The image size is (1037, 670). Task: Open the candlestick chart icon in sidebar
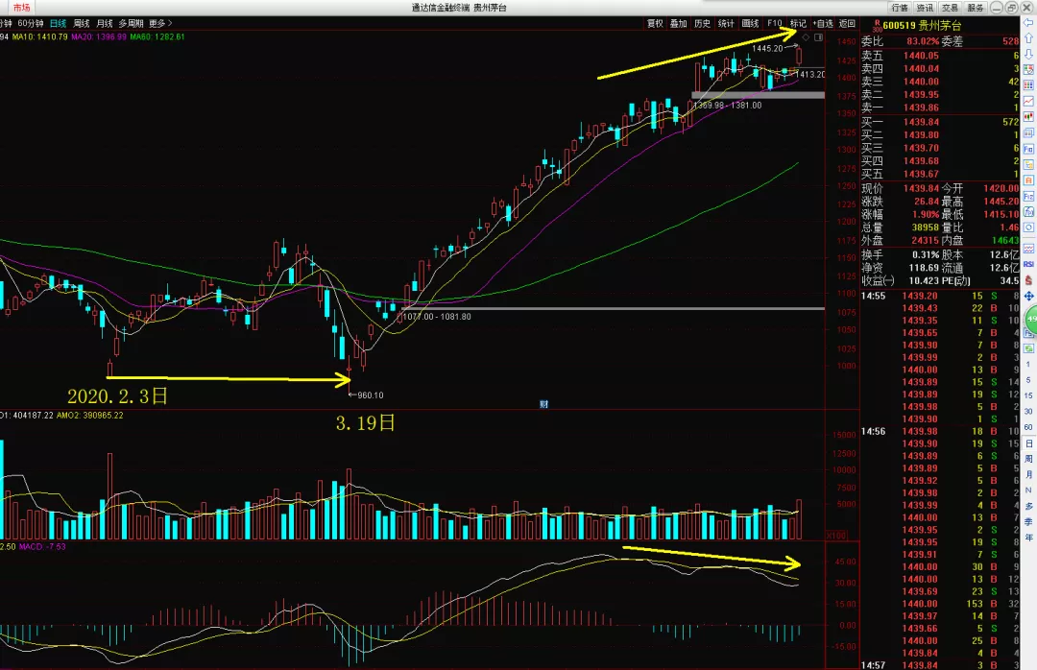[x=1028, y=116]
